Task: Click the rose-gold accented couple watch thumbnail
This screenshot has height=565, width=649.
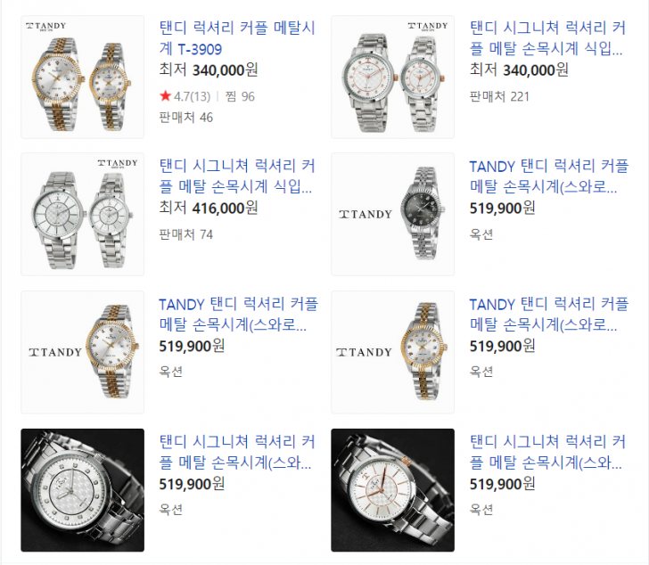Action: [x=393, y=77]
